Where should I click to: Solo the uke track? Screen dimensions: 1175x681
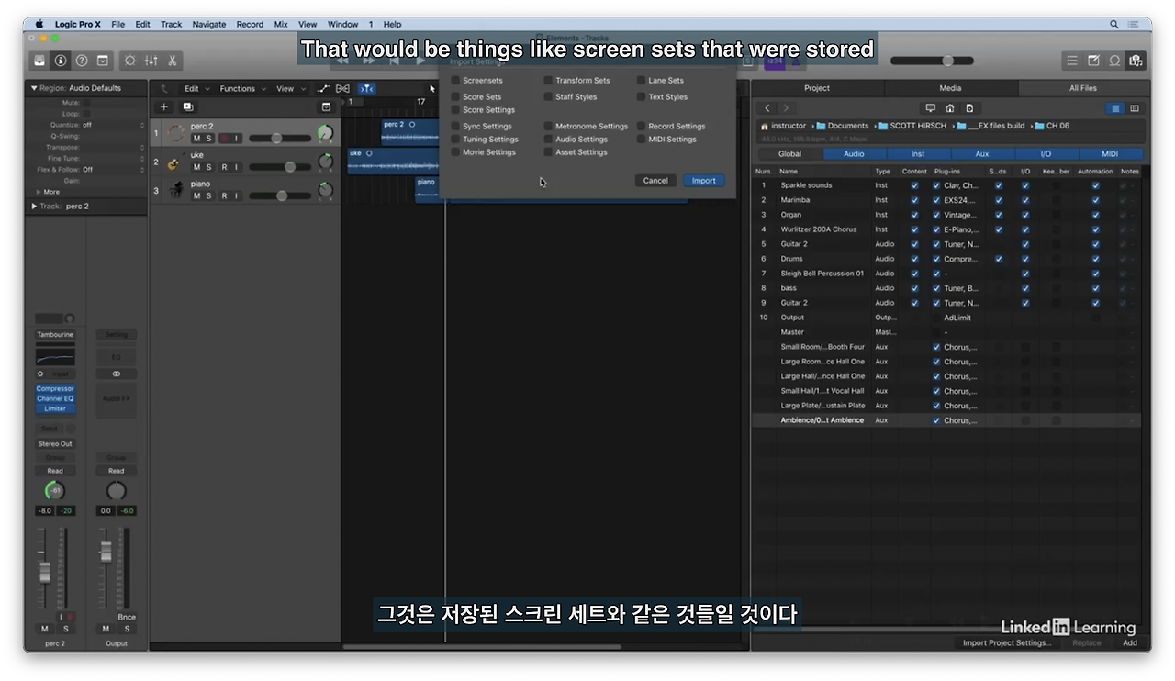209,167
